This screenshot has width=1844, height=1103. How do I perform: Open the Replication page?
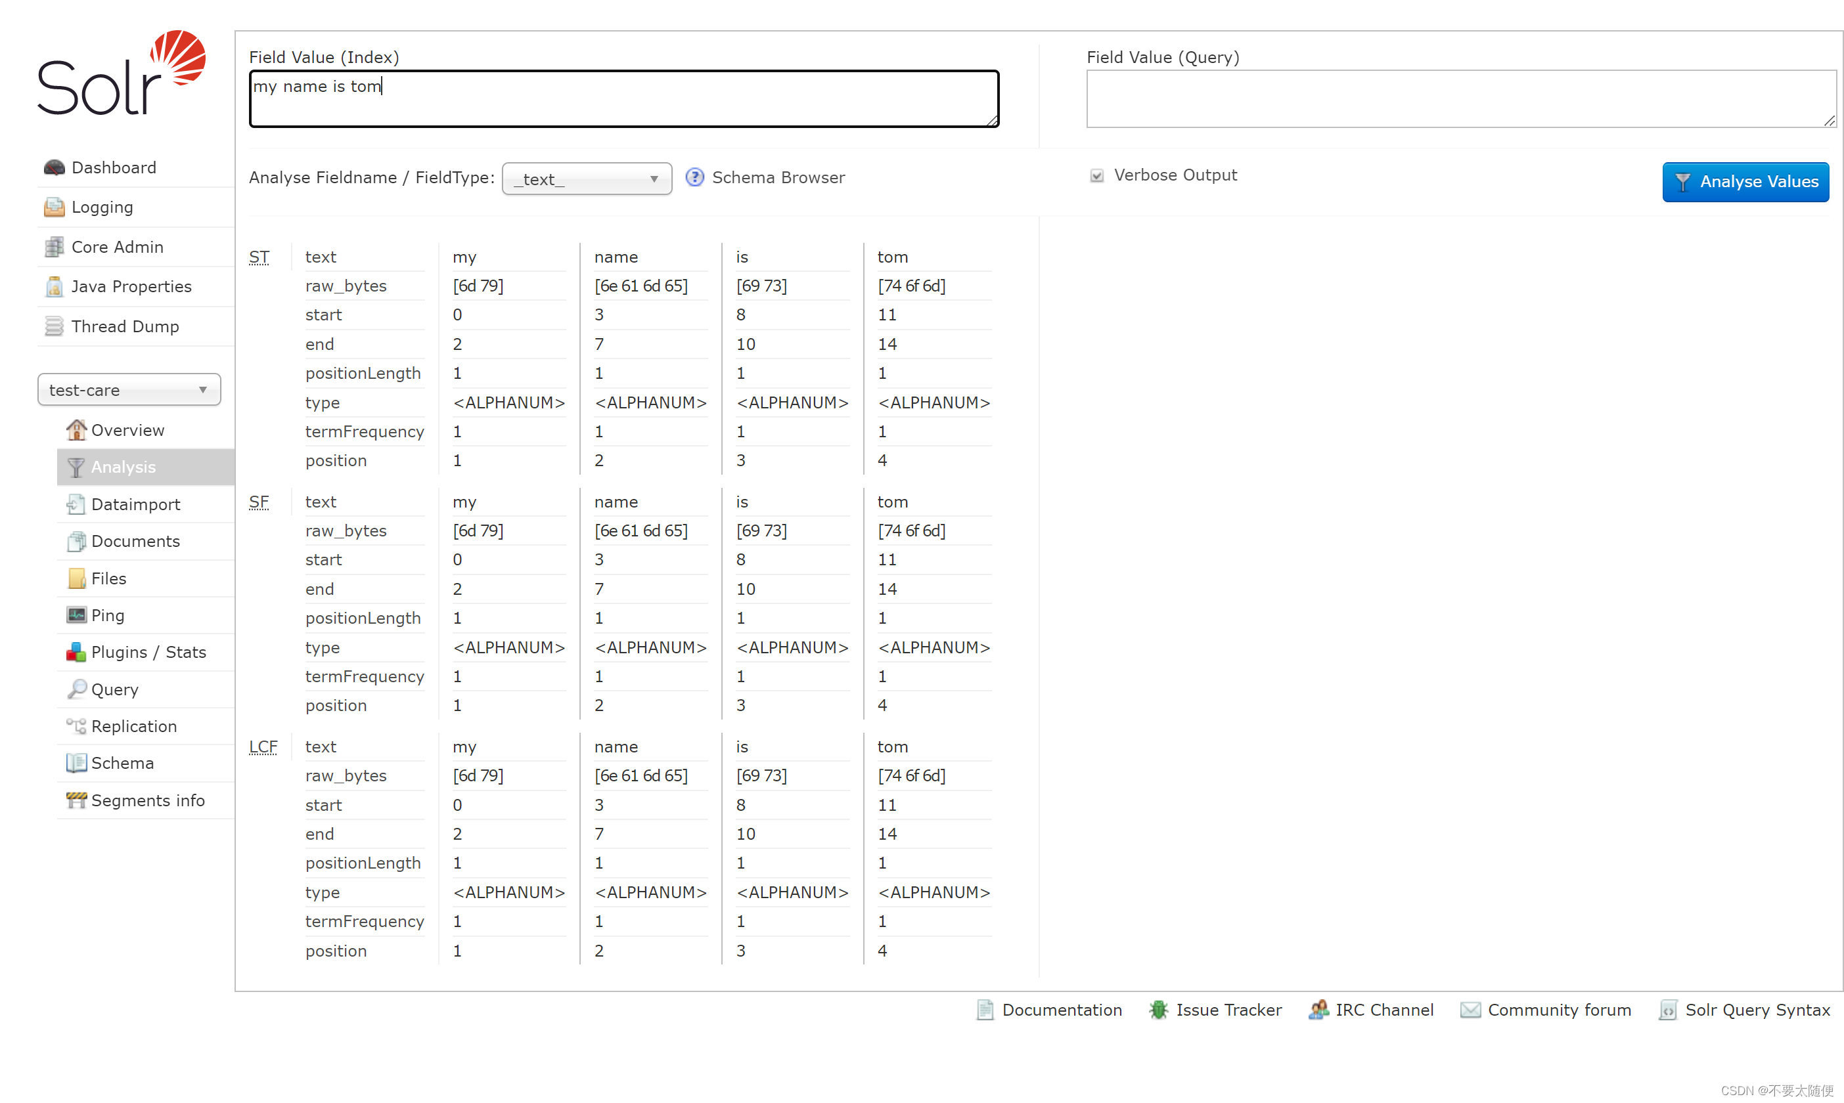134,726
